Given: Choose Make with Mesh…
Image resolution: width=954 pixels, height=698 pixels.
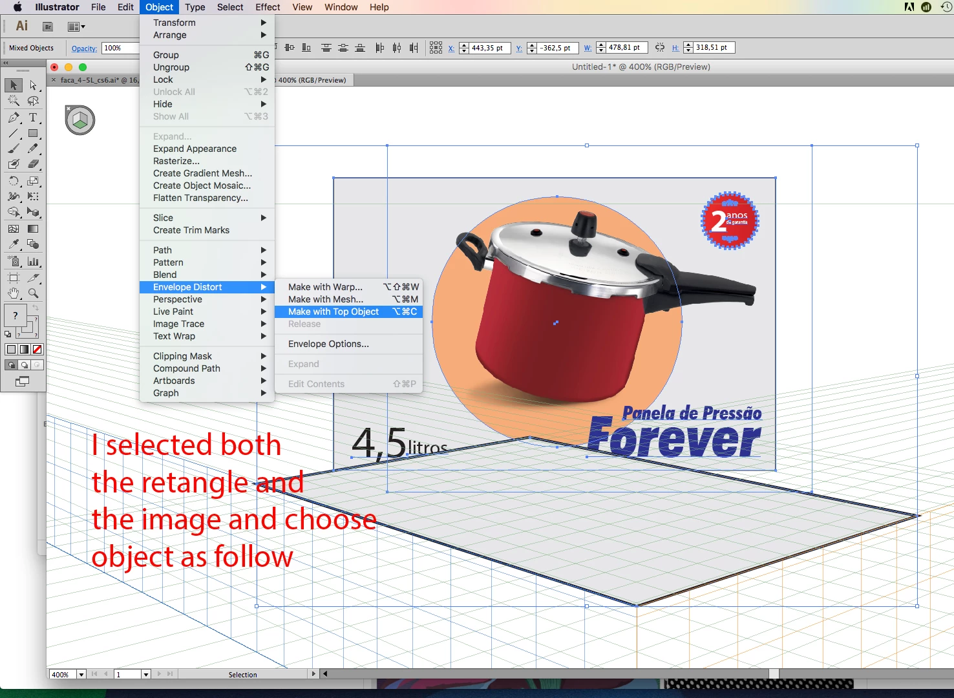Looking at the screenshot, I should tap(348, 299).
